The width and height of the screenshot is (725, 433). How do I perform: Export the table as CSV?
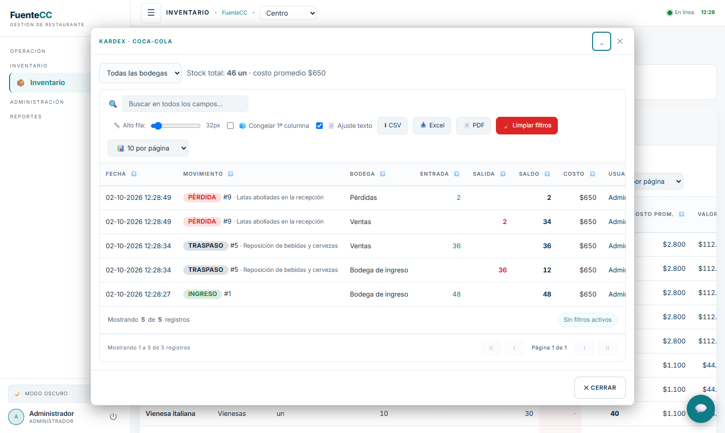[392, 125]
